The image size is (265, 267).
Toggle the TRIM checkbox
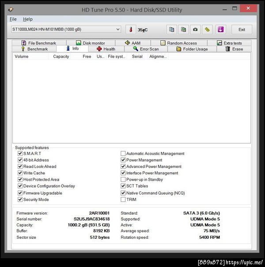123,200
